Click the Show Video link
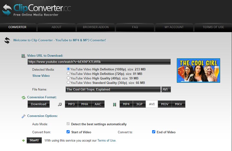This screenshot has height=151, width=232. coord(41,76)
